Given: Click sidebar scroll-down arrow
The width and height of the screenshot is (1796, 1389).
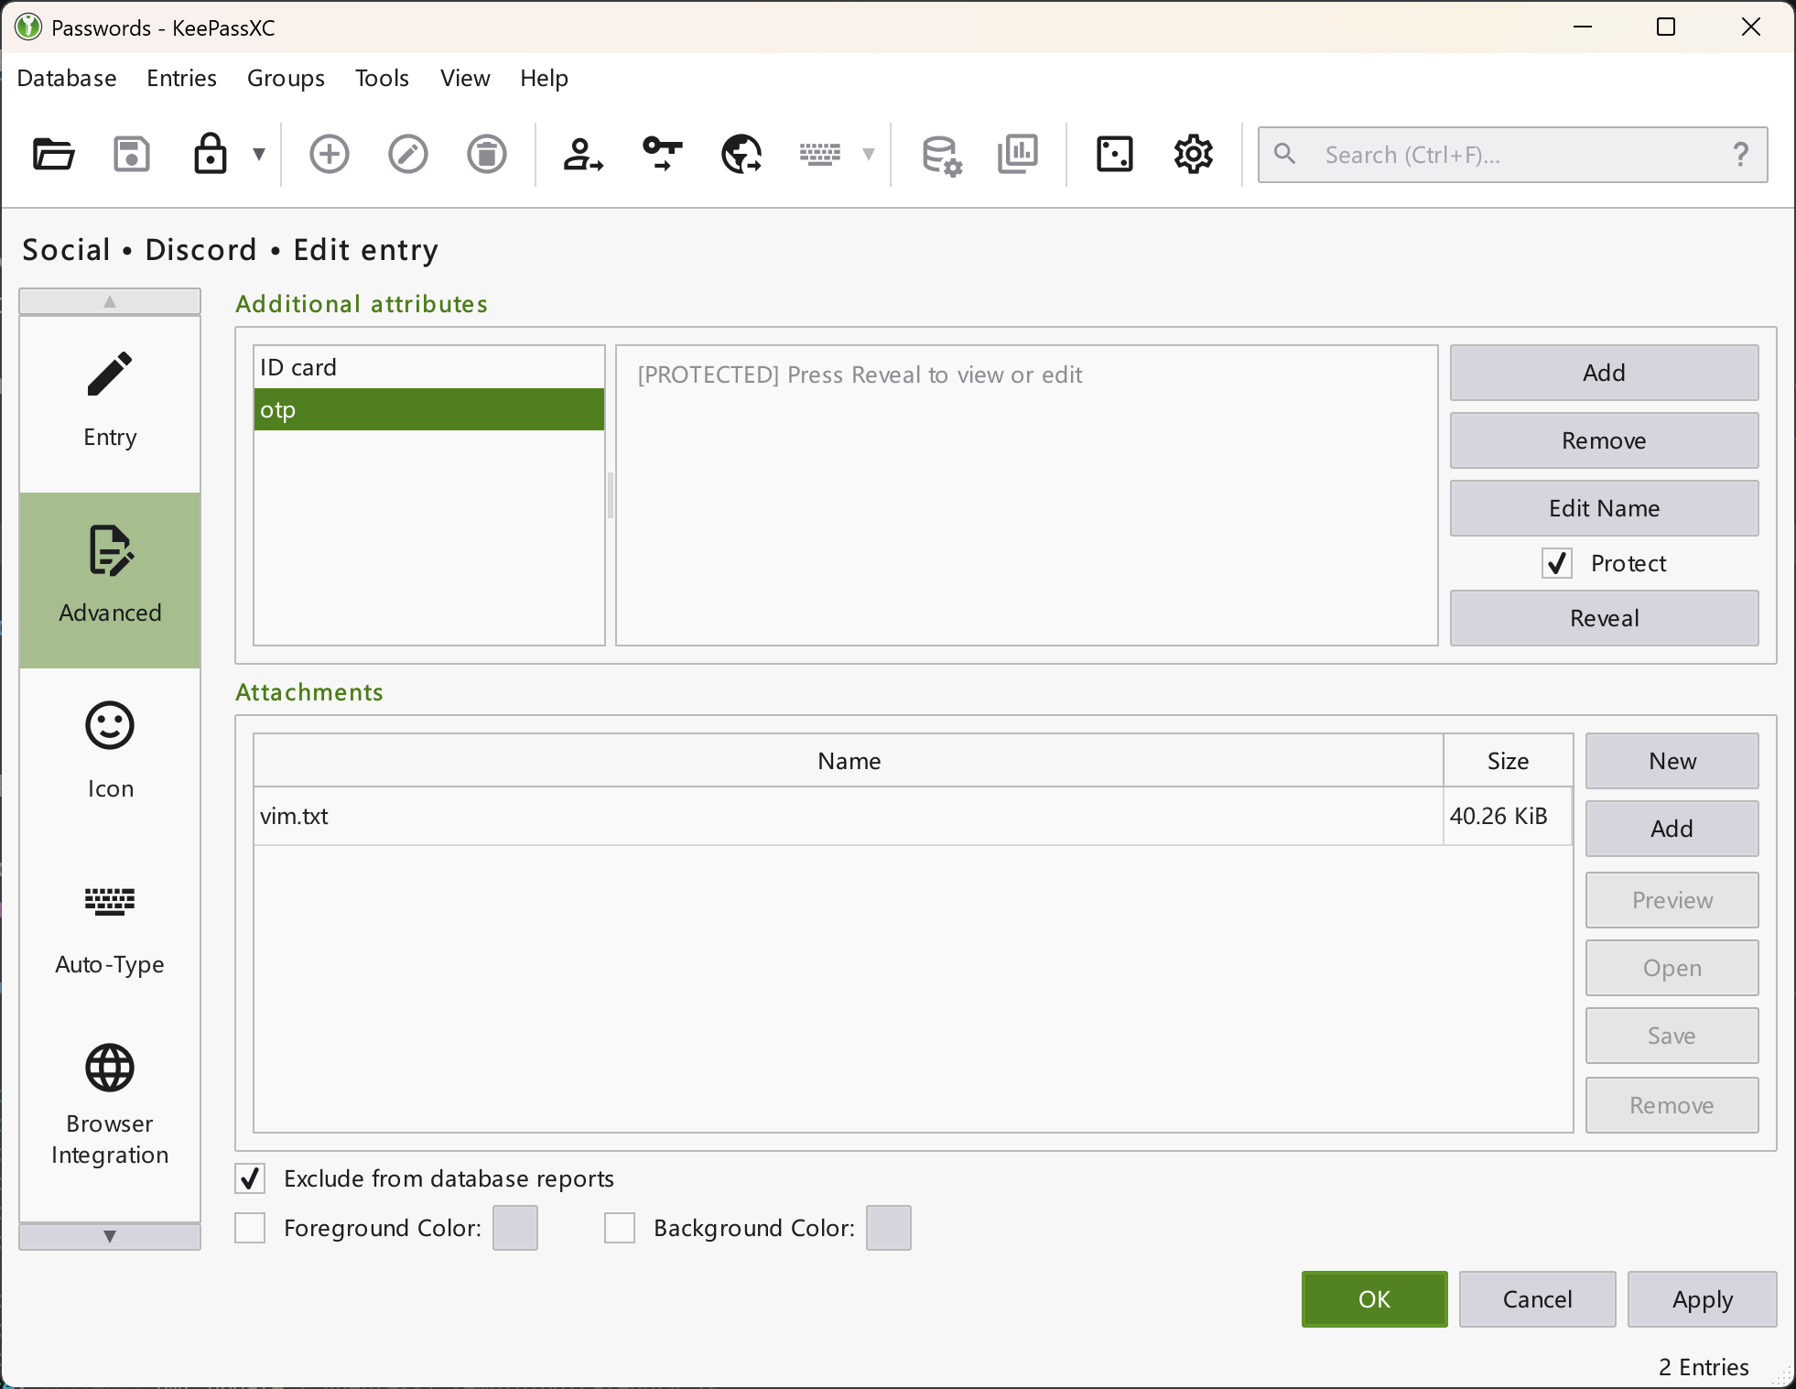Looking at the screenshot, I should [110, 1236].
